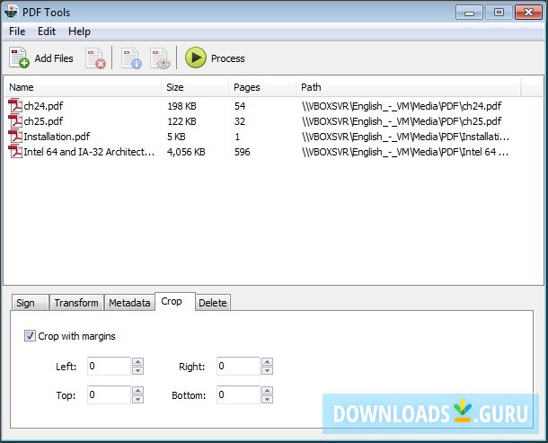Click the path cell ending in ch25.pdf

coord(402,121)
